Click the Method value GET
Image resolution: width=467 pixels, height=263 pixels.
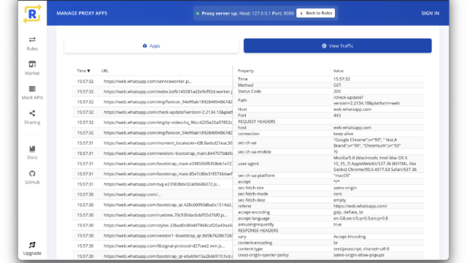[x=337, y=85]
